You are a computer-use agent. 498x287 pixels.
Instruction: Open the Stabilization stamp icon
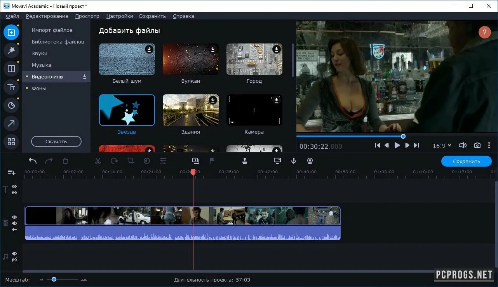pyautogui.click(x=245, y=161)
